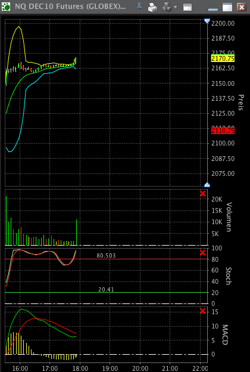Click the 20K volume axis value
The image size is (250, 372).
point(217,199)
